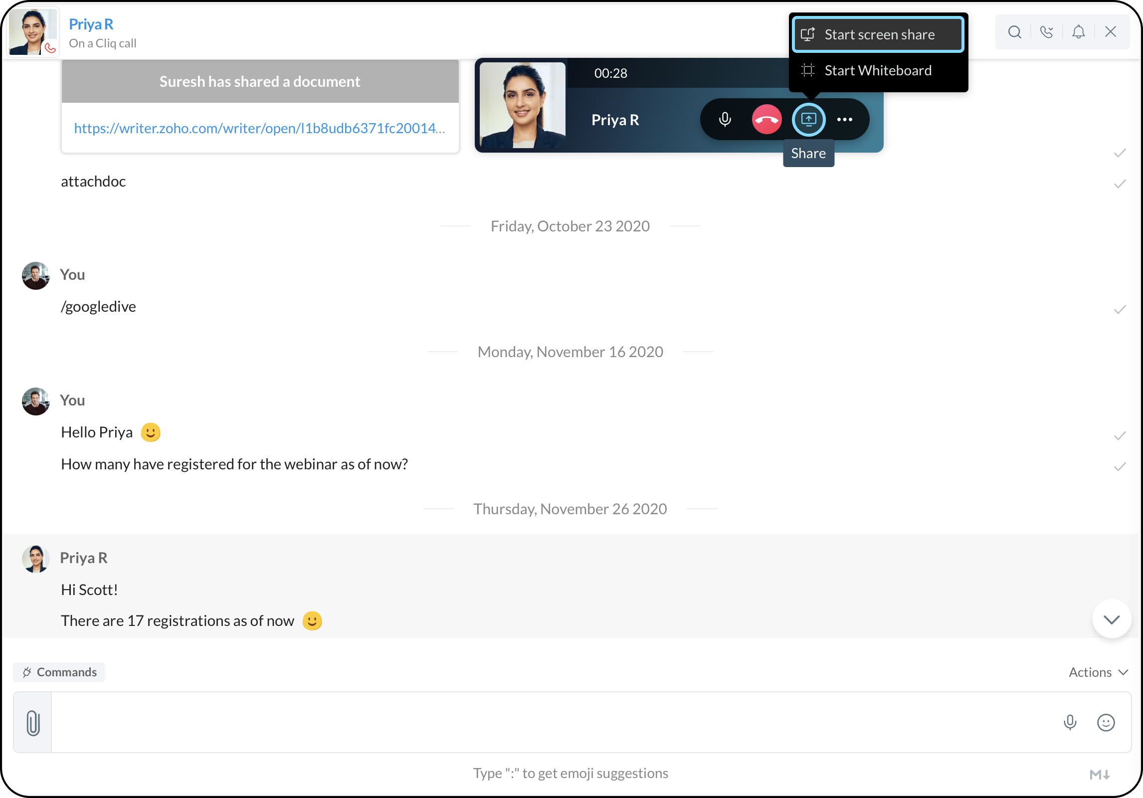
Task: Select Start screen share option
Action: 878,34
